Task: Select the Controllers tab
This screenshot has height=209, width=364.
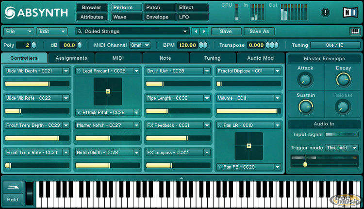Action: point(24,58)
